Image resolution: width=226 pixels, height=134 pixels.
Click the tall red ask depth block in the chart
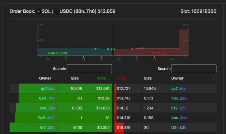[x=184, y=42]
